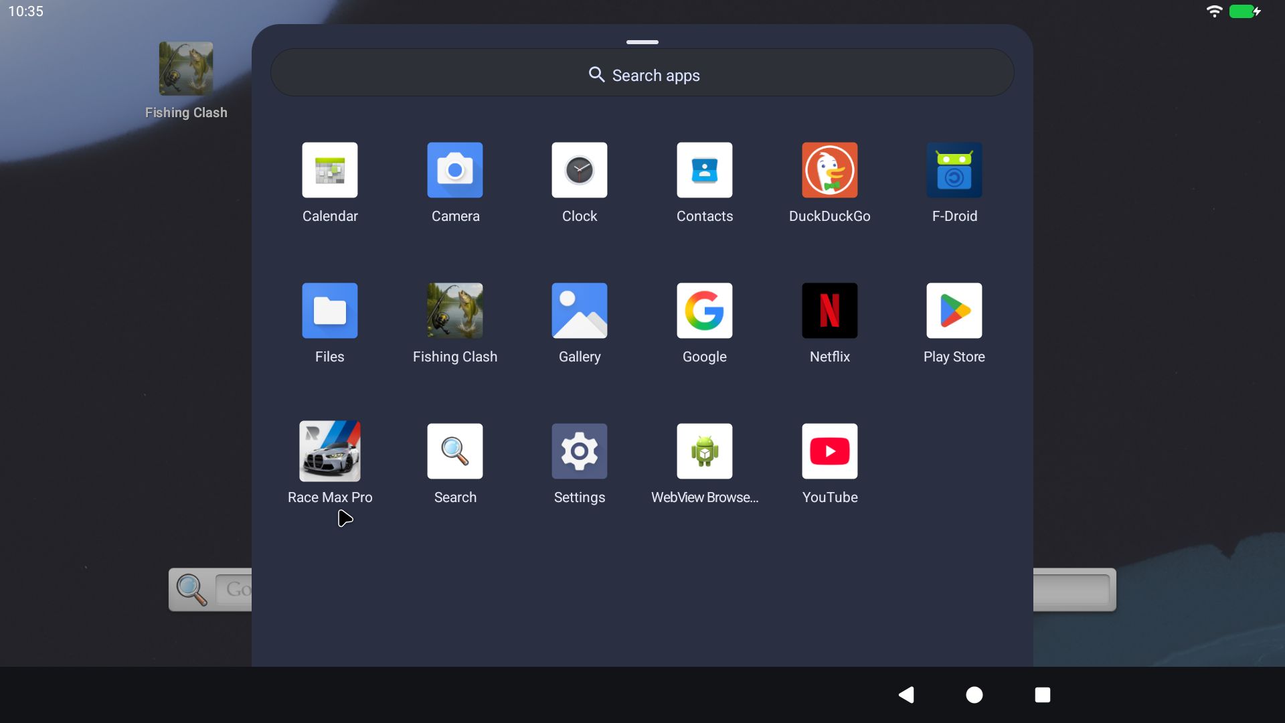
Task: Open the Calendar app
Action: pyautogui.click(x=329, y=170)
